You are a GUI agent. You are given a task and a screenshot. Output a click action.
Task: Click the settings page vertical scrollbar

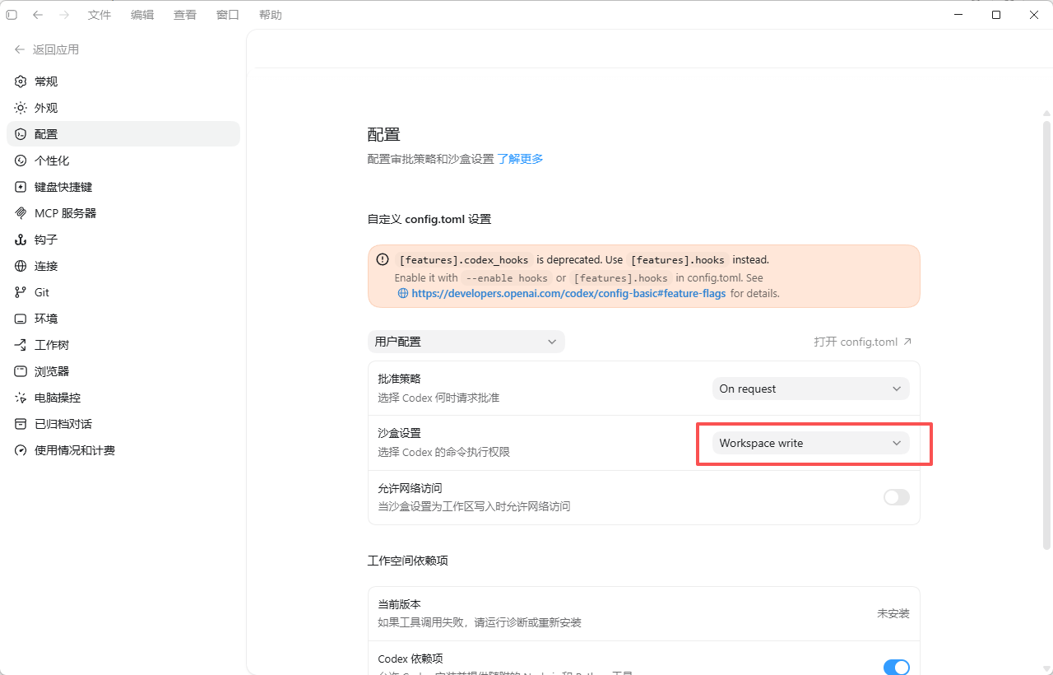1046,335
